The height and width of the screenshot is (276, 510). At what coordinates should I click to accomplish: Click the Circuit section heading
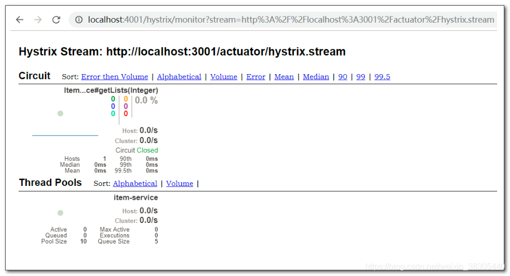pos(34,76)
